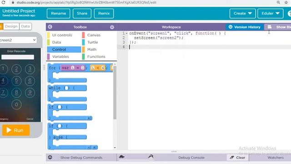Click the toolbox vertical scrollbar
291x164 pixels.
[x=115, y=93]
